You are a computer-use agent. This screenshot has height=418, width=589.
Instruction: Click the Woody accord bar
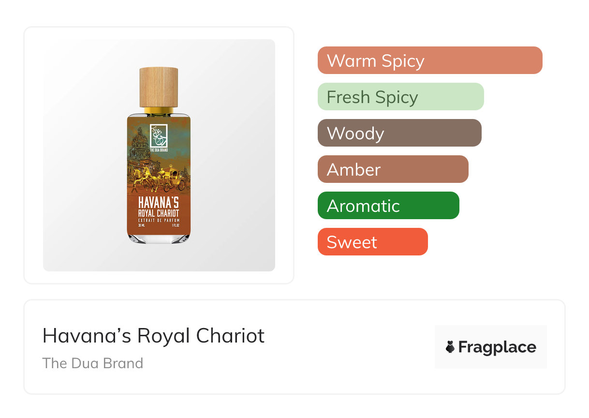(399, 133)
